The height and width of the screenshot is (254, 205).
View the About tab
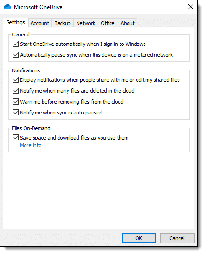(x=128, y=23)
